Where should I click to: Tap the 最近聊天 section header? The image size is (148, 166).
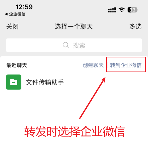[x=17, y=65]
